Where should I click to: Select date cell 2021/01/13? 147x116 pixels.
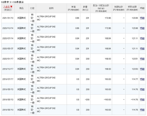pyautogui.click(x=8, y=18)
